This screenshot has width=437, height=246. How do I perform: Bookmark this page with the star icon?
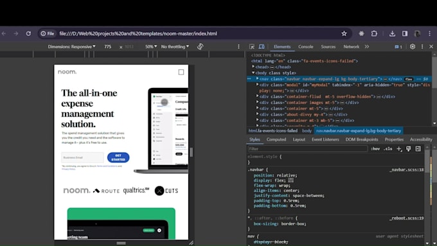pos(344,33)
